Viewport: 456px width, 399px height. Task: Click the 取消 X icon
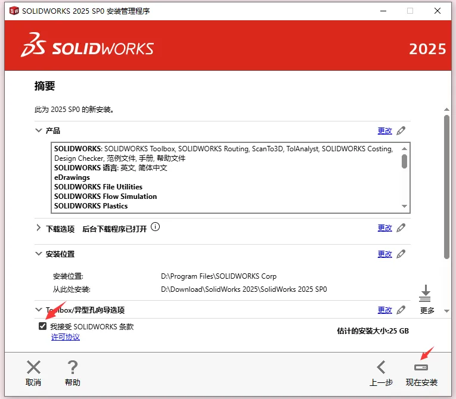[33, 367]
